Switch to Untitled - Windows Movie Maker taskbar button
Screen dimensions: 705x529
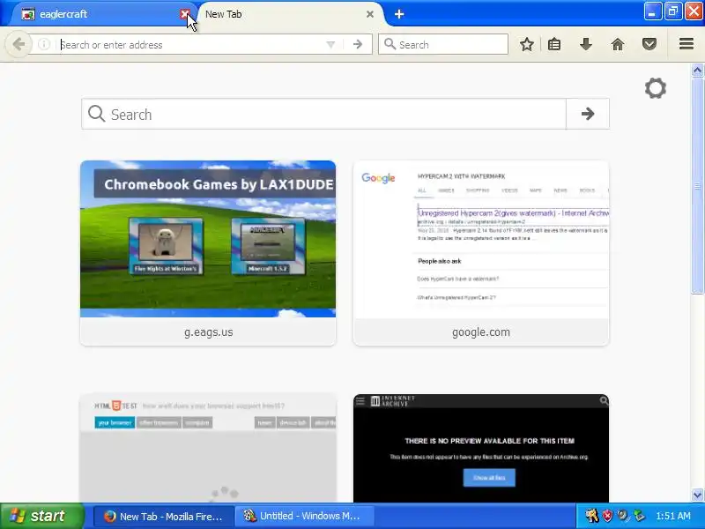pyautogui.click(x=304, y=517)
